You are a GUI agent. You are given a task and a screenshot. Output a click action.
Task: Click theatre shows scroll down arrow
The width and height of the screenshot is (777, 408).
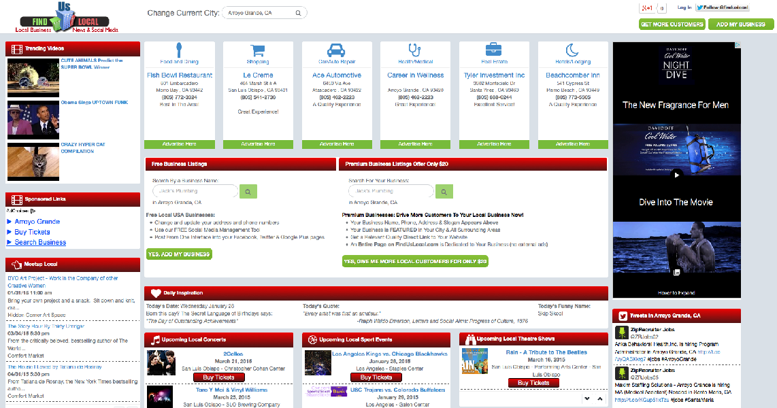tap(587, 398)
